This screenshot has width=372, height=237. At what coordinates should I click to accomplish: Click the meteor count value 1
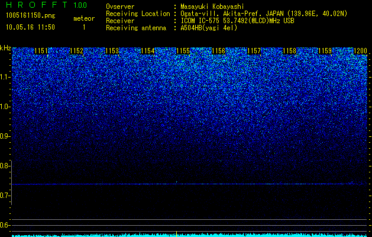[x=84, y=28]
